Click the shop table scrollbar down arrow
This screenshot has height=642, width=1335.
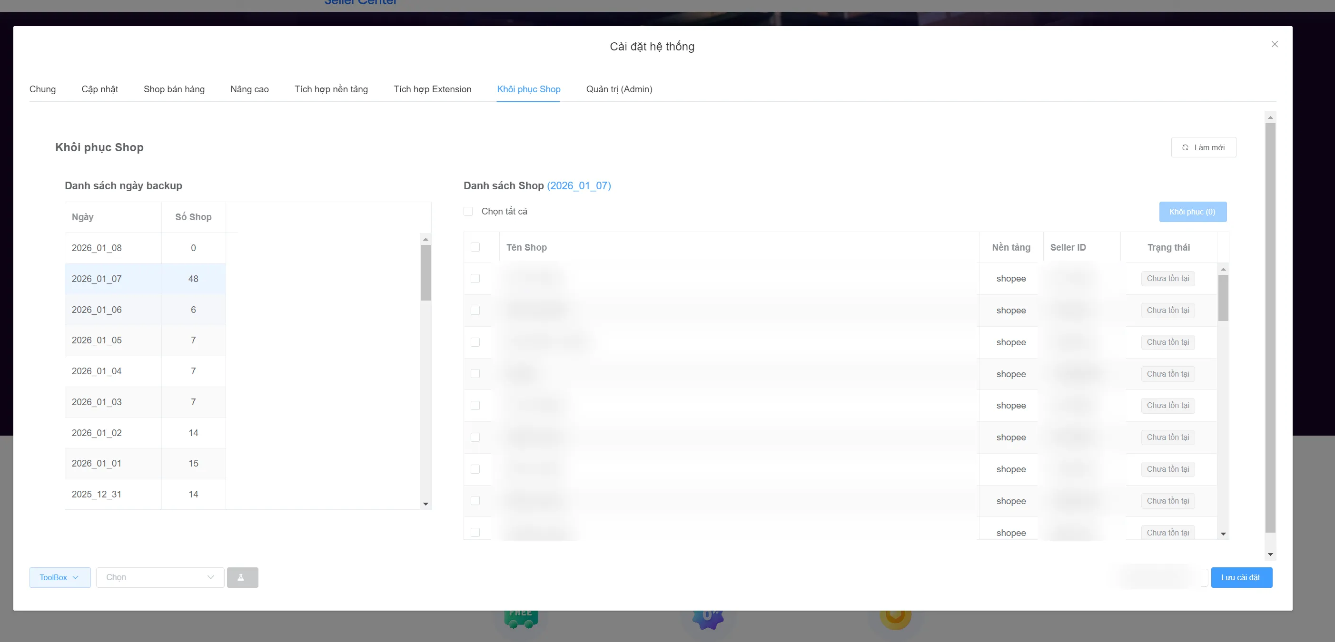pyautogui.click(x=1223, y=534)
